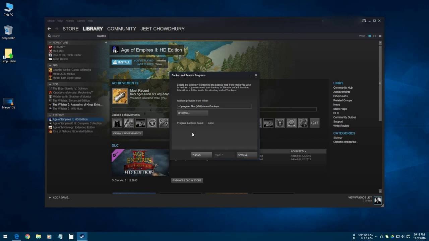Open the Action Center notification icon
The image size is (429, 241).
coord(408,236)
